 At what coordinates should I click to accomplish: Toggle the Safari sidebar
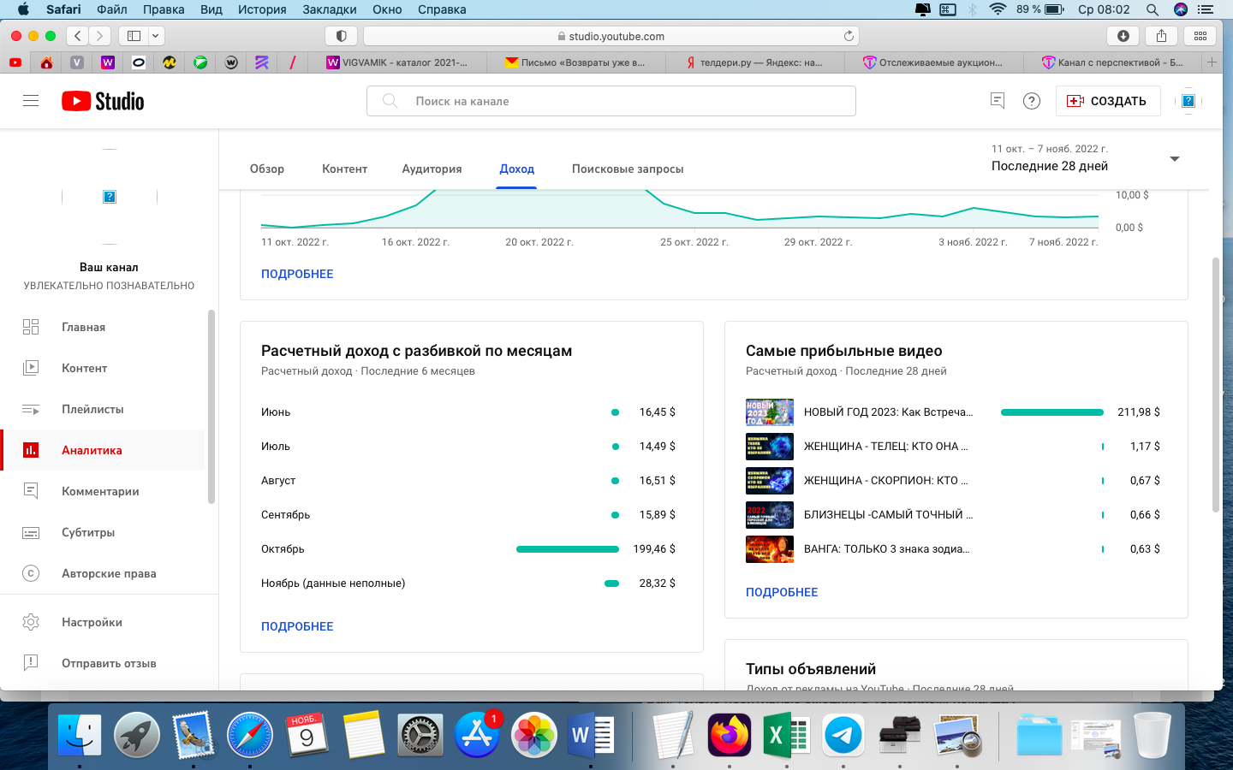(x=134, y=36)
